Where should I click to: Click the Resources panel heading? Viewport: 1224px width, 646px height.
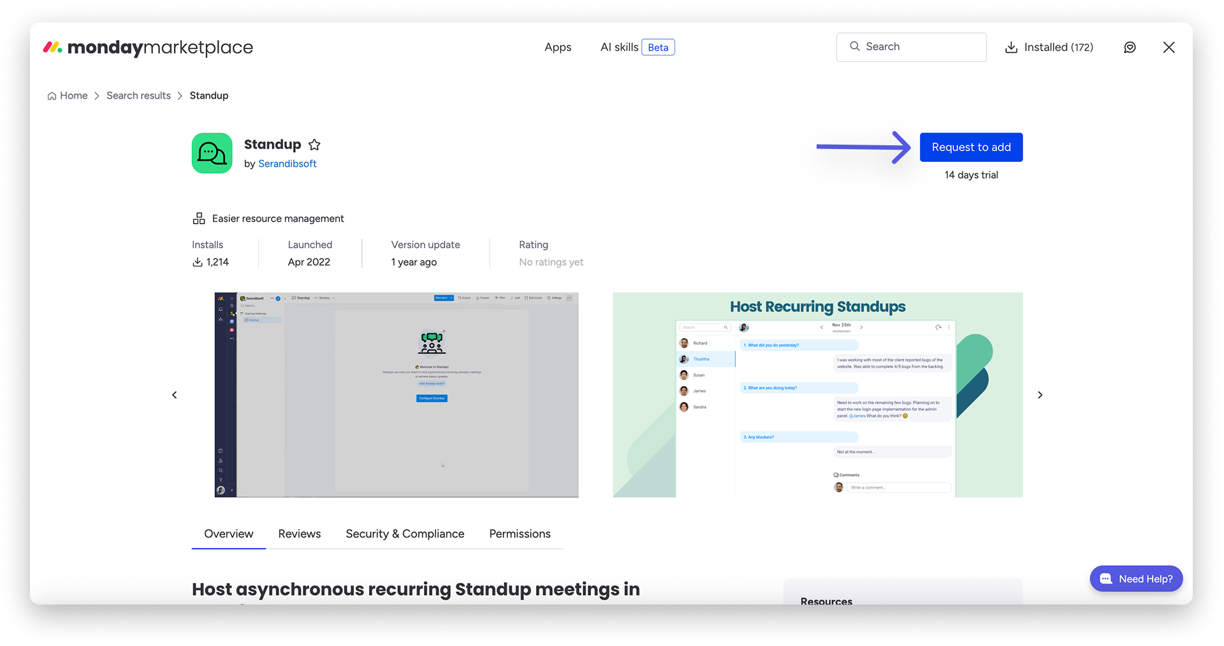point(826,601)
